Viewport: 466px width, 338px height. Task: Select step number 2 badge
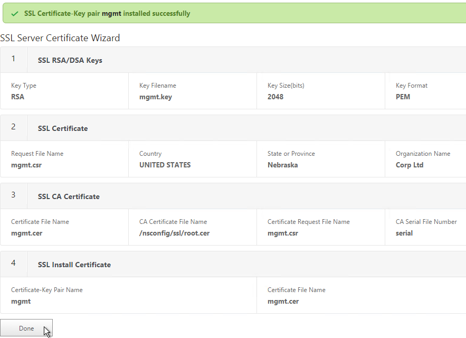coord(13,127)
